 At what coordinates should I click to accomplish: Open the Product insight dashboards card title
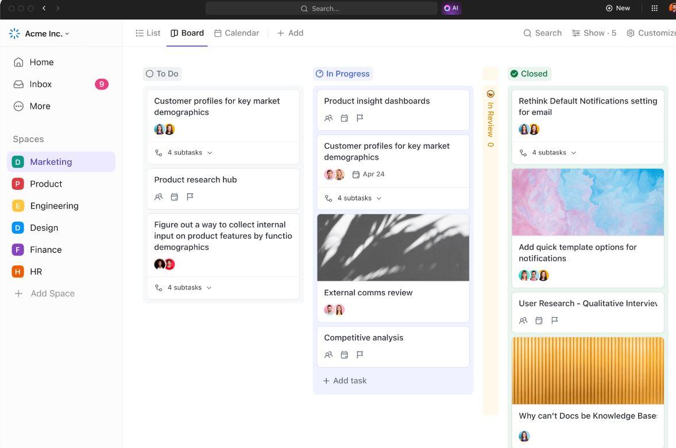point(377,101)
